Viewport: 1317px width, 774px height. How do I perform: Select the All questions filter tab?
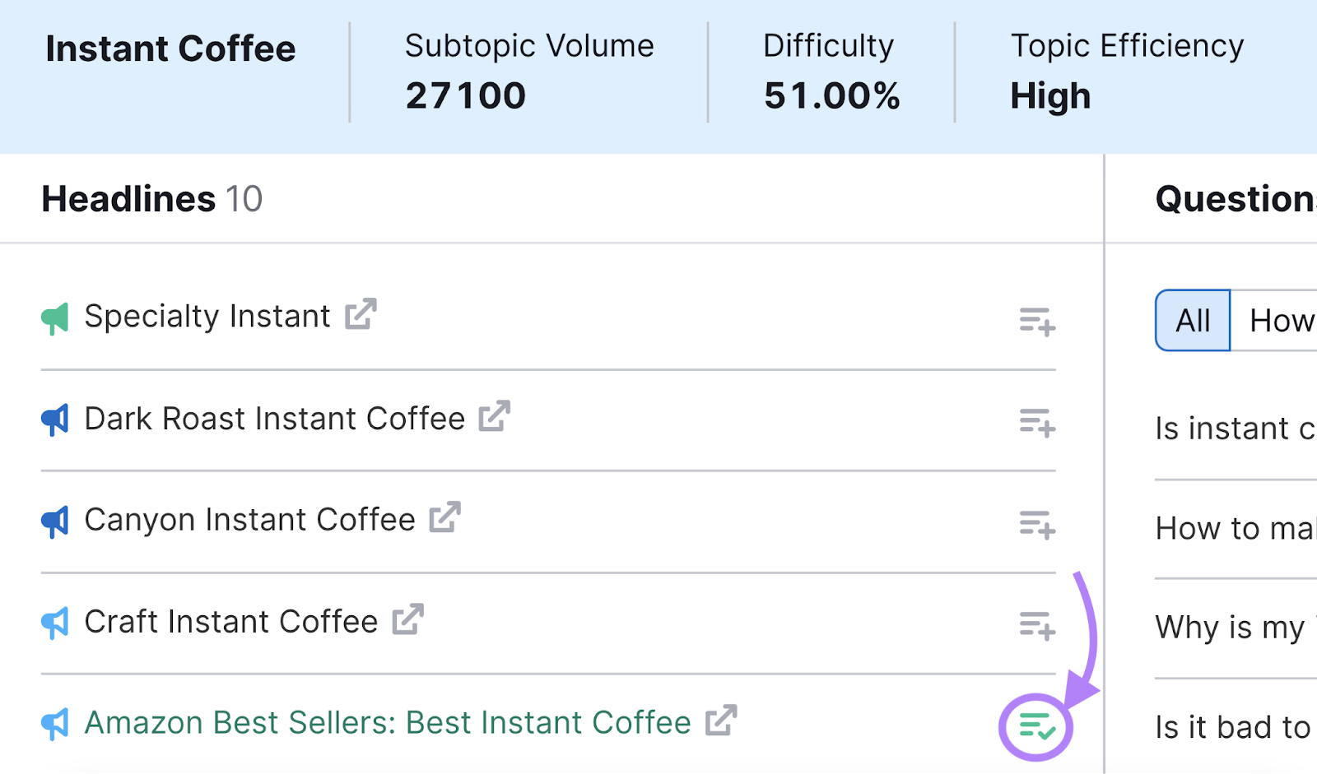(1192, 321)
